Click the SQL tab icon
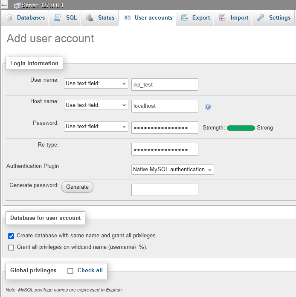 [58, 18]
